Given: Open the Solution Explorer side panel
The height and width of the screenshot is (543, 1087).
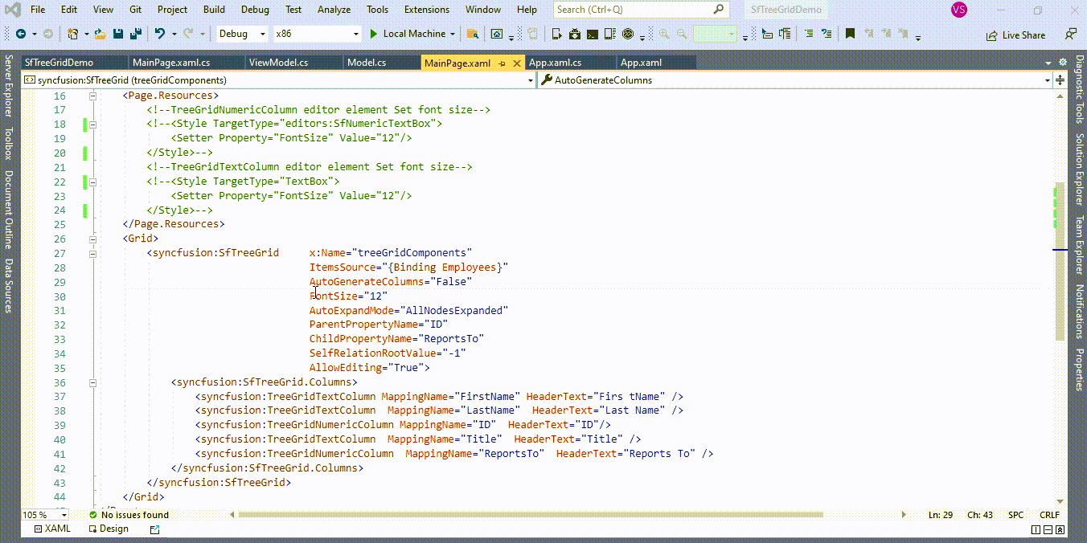Looking at the screenshot, I should [x=1079, y=169].
